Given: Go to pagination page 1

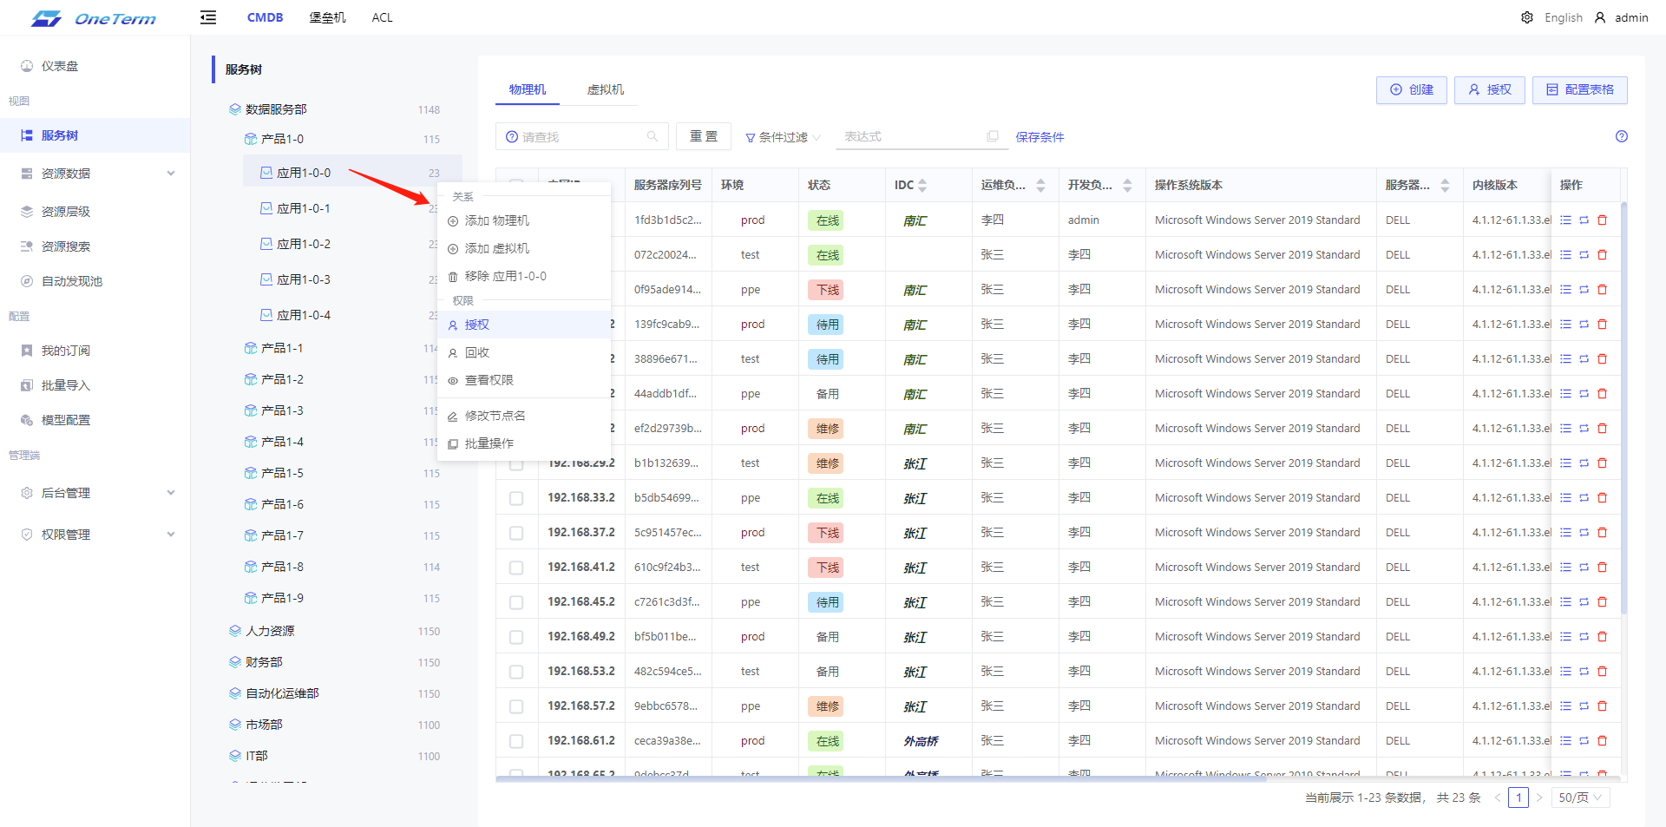Looking at the screenshot, I should [x=1518, y=797].
